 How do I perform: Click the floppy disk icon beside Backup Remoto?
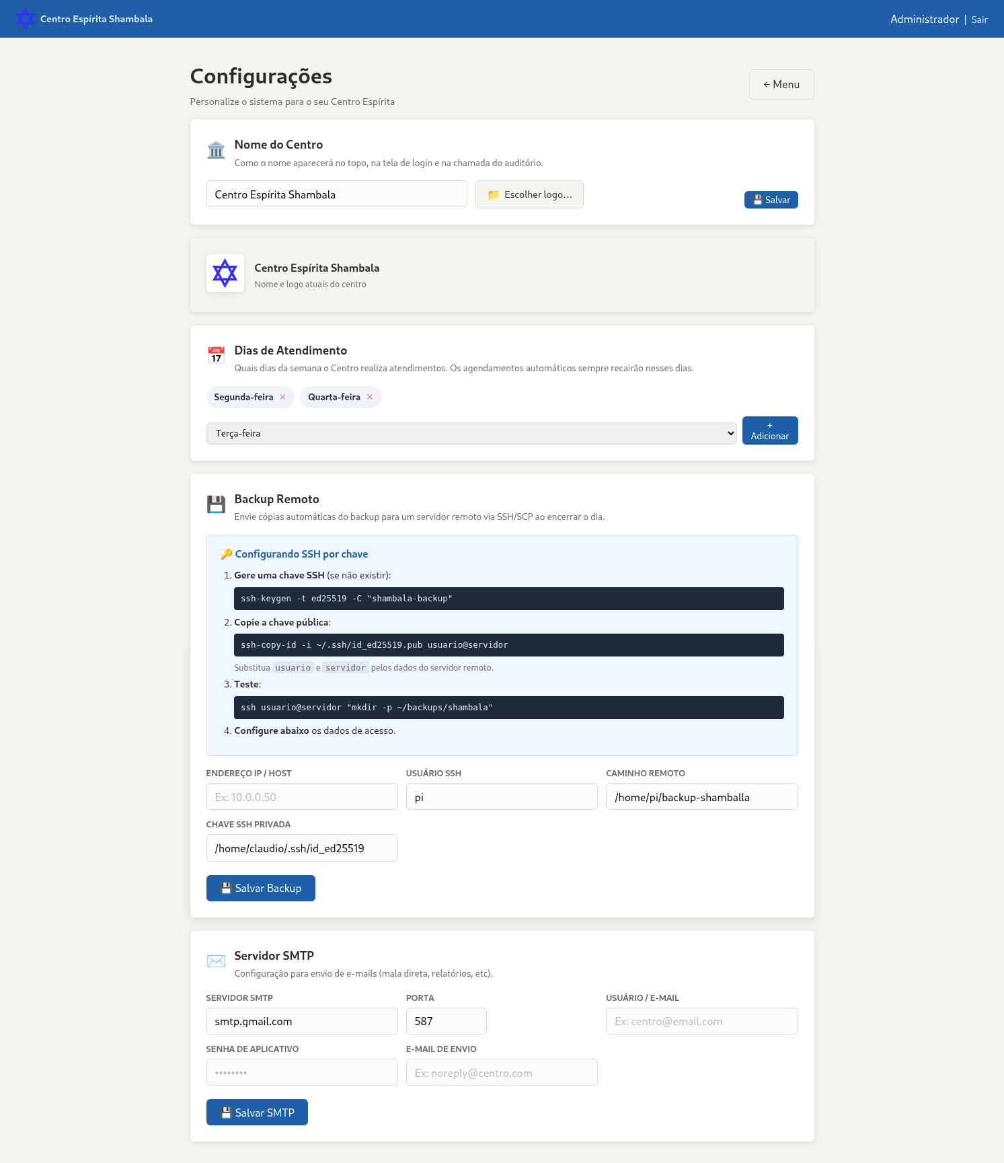(x=216, y=504)
